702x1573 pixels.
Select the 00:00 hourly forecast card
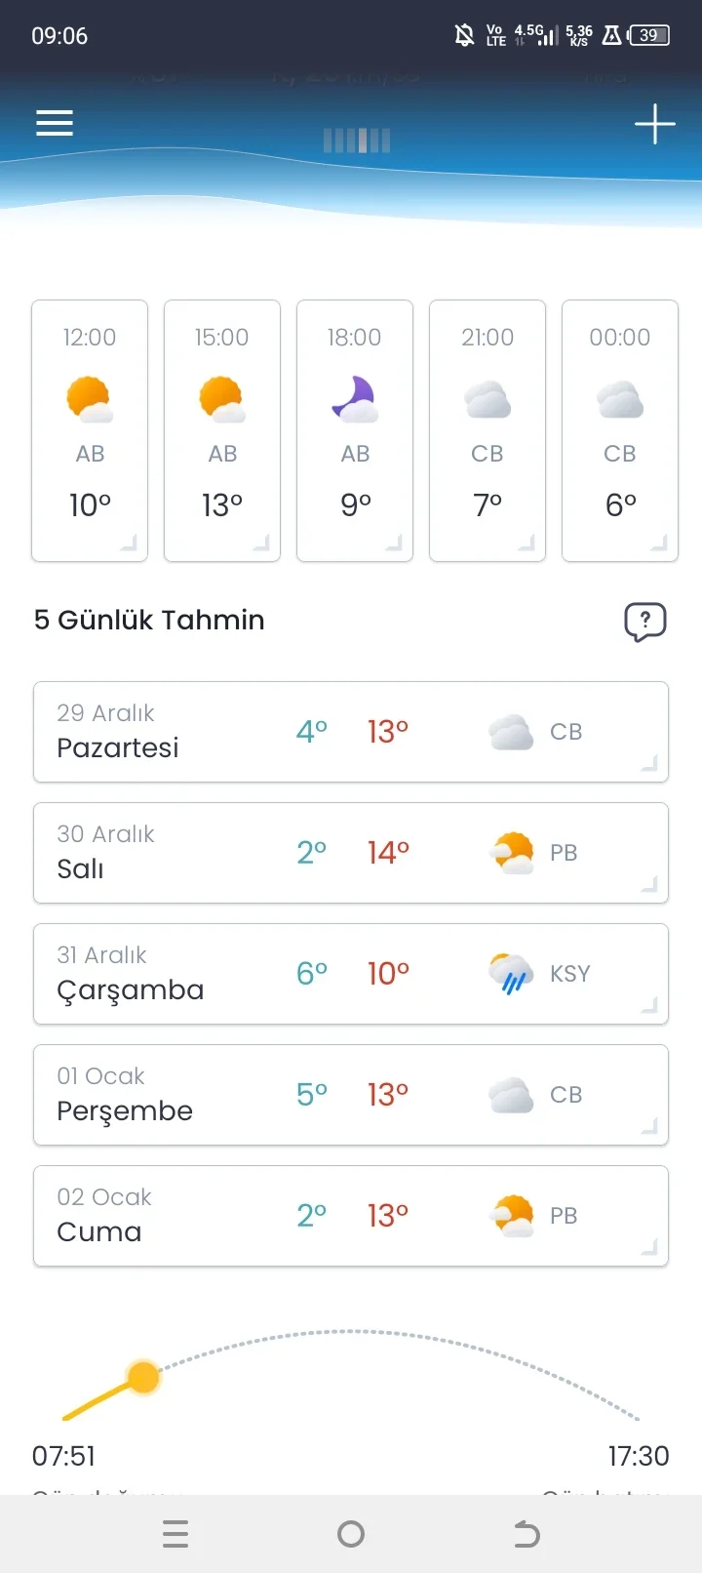click(x=620, y=430)
